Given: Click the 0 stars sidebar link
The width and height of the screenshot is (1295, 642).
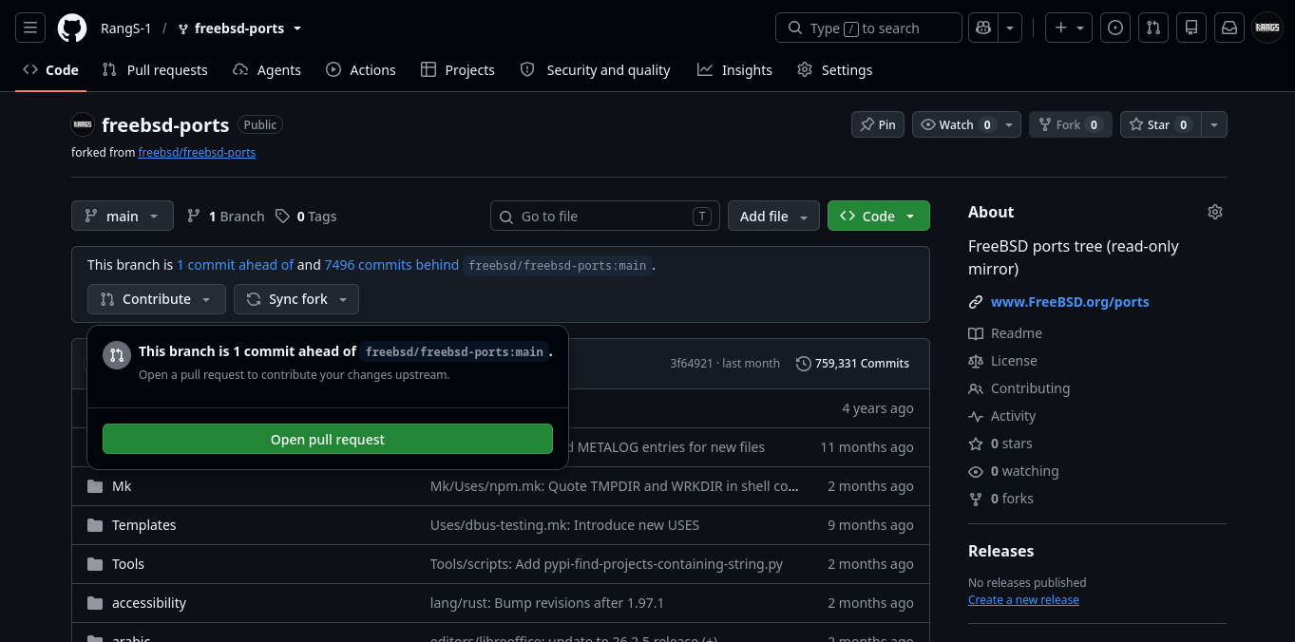Looking at the screenshot, I should [x=1000, y=444].
